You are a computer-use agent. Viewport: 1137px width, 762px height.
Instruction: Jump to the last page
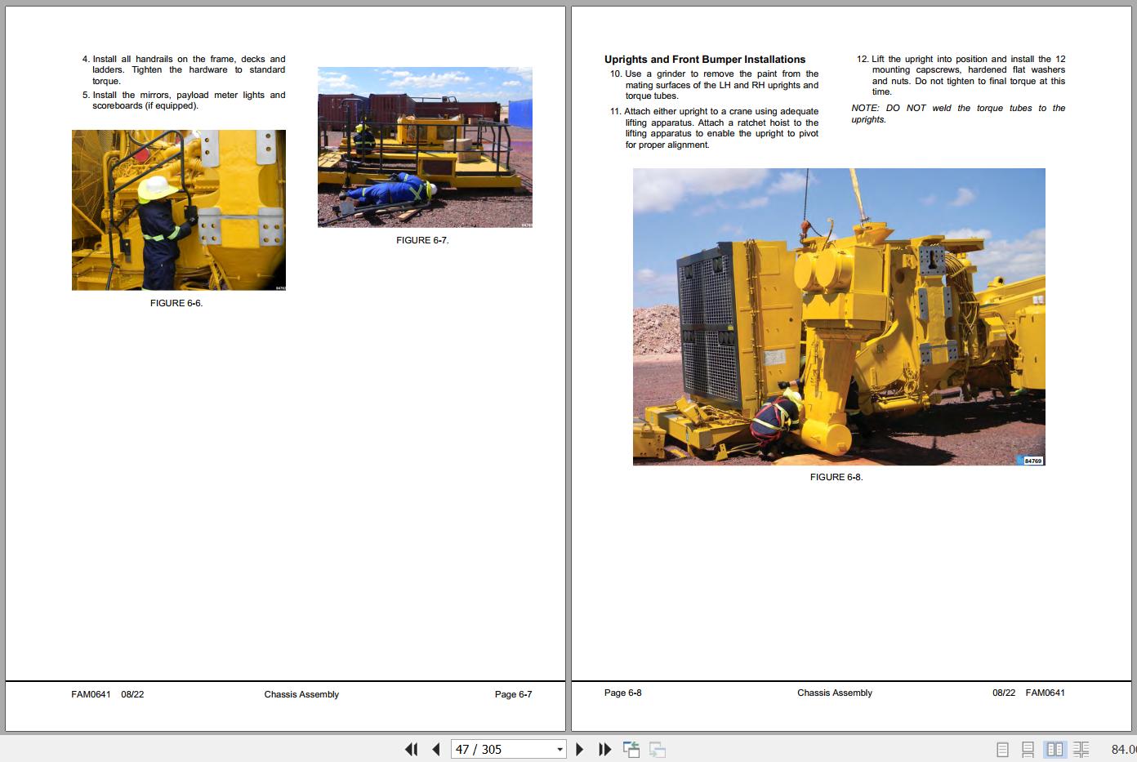(x=604, y=749)
